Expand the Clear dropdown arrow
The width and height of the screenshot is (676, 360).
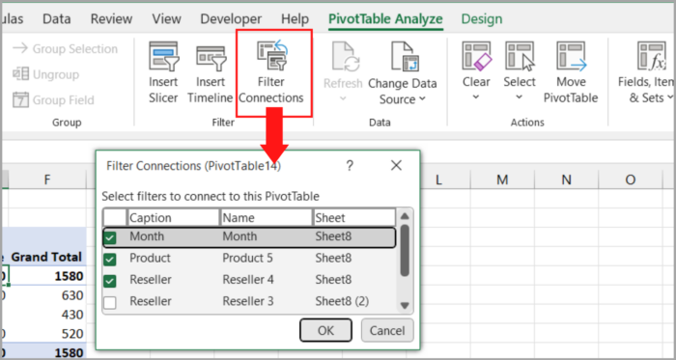476,97
